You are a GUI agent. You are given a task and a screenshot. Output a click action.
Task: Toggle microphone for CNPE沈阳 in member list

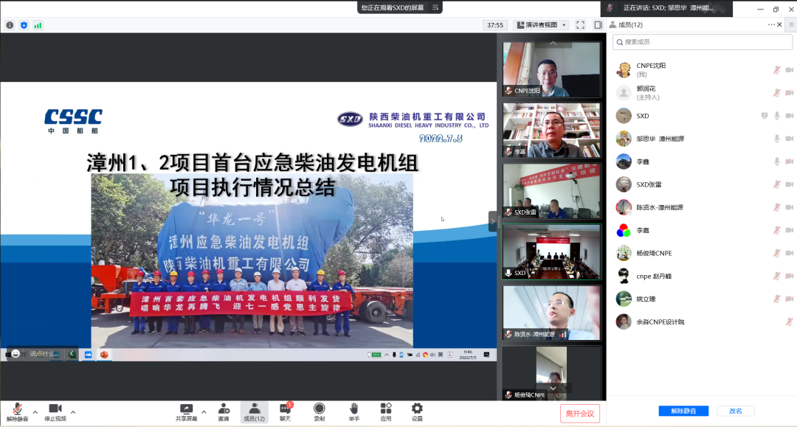pos(776,70)
